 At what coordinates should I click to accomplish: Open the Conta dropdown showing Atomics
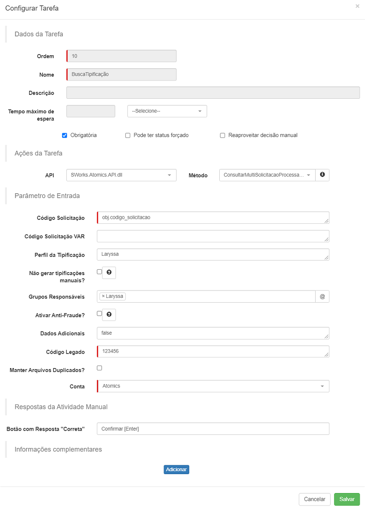coord(213,386)
